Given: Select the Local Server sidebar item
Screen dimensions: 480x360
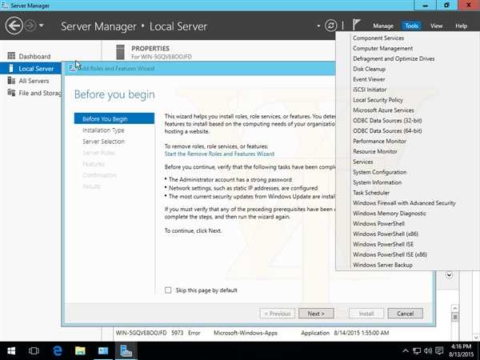Looking at the screenshot, I should point(30,69).
